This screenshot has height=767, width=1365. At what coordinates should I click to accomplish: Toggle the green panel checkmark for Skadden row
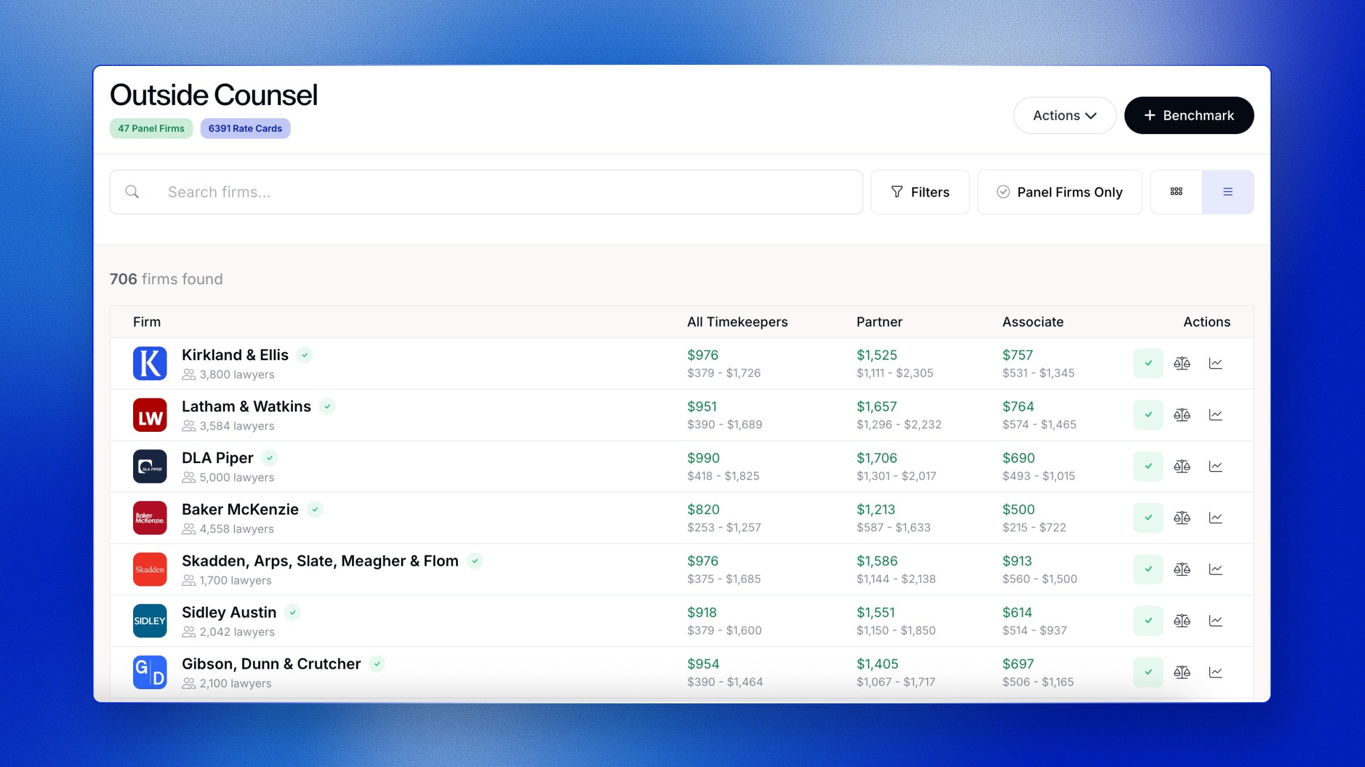coord(1148,569)
